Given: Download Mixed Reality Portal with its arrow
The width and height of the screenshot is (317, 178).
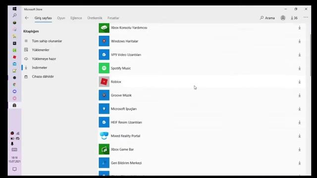Looking at the screenshot, I should tap(299, 136).
